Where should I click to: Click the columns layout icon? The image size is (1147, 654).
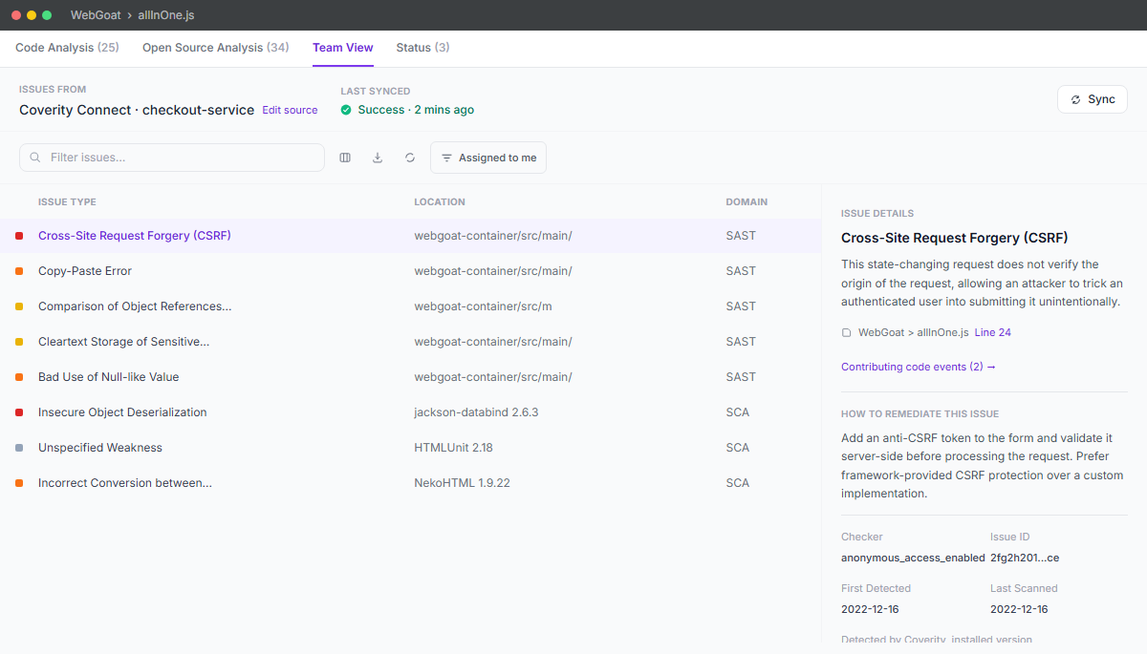[x=345, y=158]
